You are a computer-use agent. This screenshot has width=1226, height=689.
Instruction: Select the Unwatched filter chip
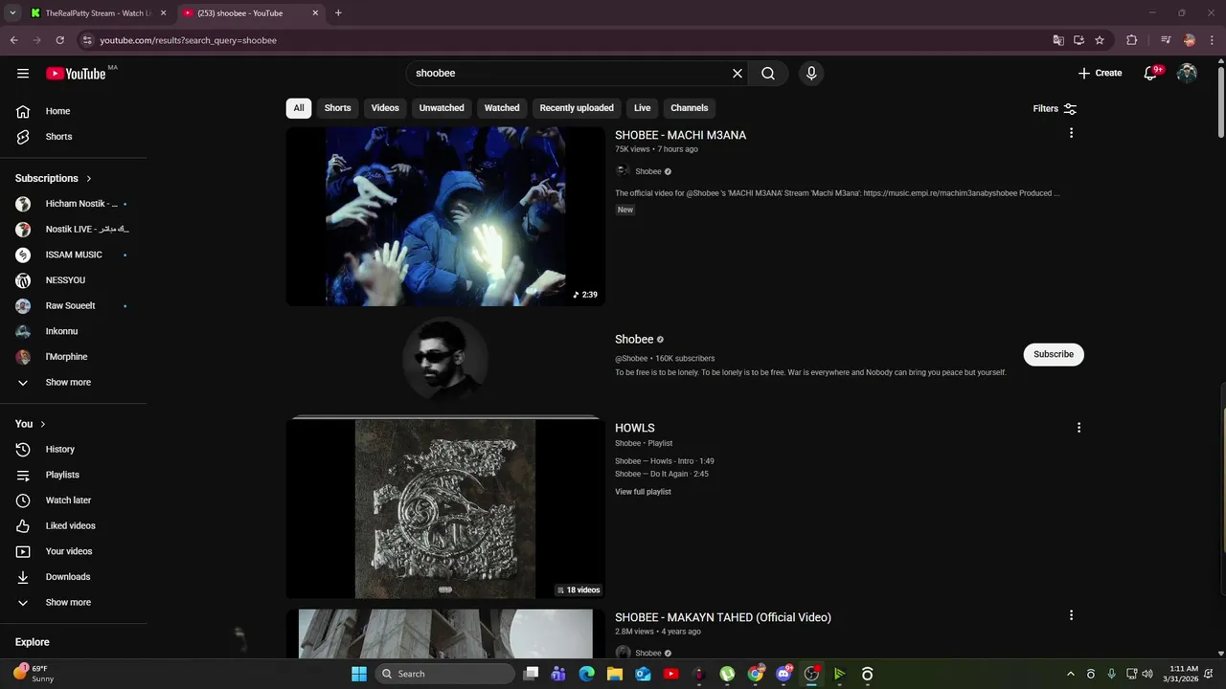coord(442,108)
